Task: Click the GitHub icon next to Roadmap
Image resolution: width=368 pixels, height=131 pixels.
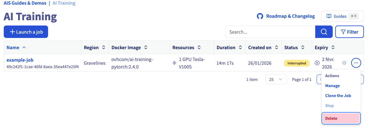Action: click(260, 16)
